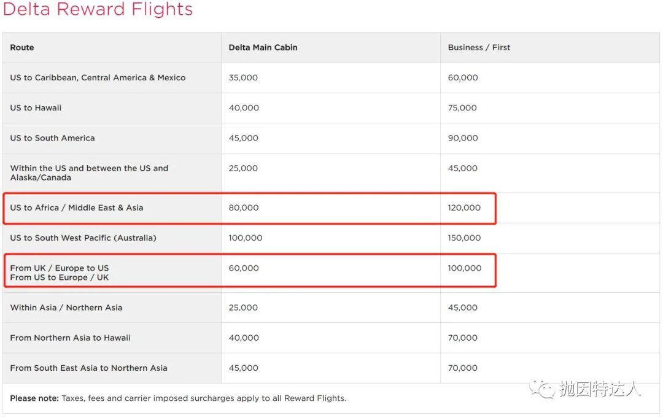Select US to Africa / Middle East & Asia
This screenshot has height=418, width=663.
click(x=77, y=208)
